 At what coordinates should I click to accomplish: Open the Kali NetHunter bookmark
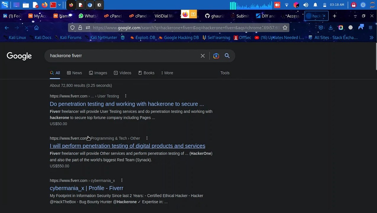[x=100, y=38]
